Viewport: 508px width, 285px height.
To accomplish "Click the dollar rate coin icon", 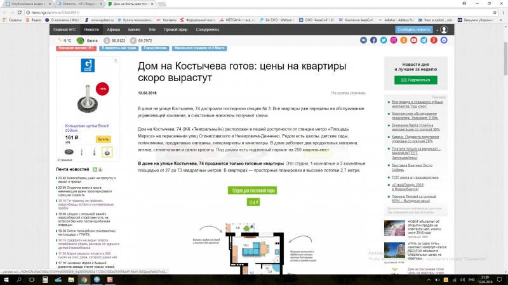I will pos(107,41).
